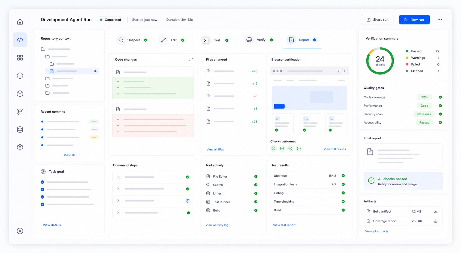The width and height of the screenshot is (461, 253).
Task: Click the Test Runner tool icon
Action: point(208,202)
